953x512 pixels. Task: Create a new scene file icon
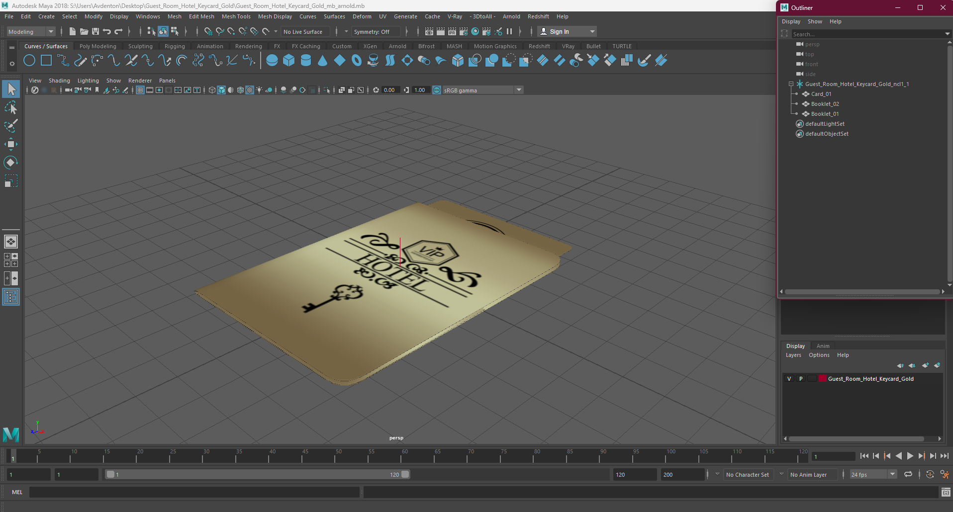tap(72, 31)
